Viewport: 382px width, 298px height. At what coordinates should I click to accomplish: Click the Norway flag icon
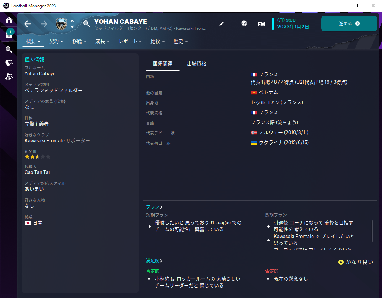[254, 133]
